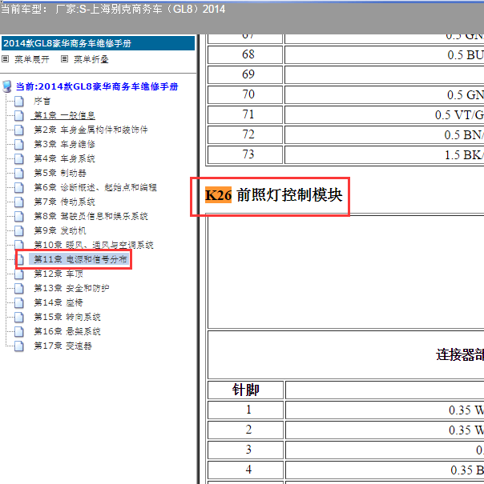
Task: Expand all menus with 菜单展开
Action: tap(32, 59)
